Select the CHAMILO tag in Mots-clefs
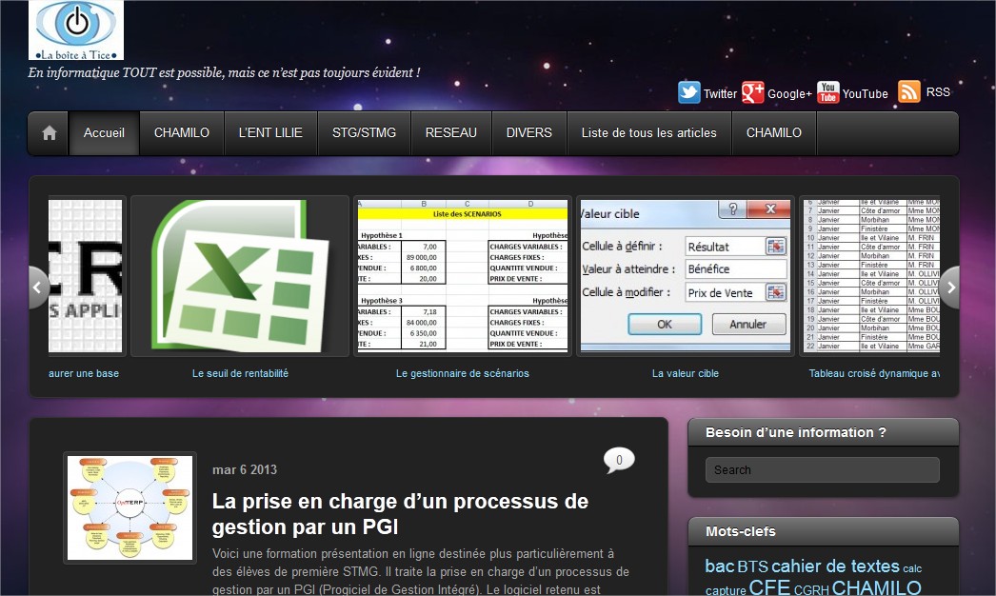 [876, 587]
